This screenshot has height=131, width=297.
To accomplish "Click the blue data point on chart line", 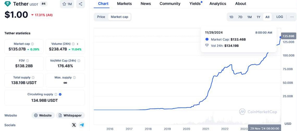I will 281,37.
